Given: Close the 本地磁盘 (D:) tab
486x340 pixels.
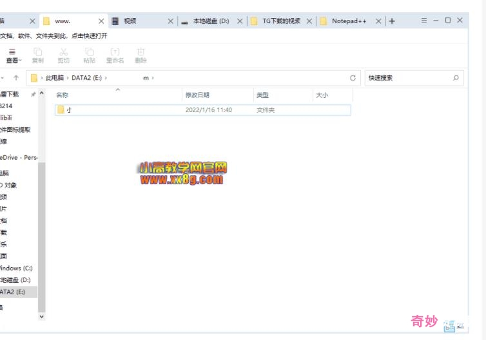Looking at the screenshot, I should [x=240, y=21].
